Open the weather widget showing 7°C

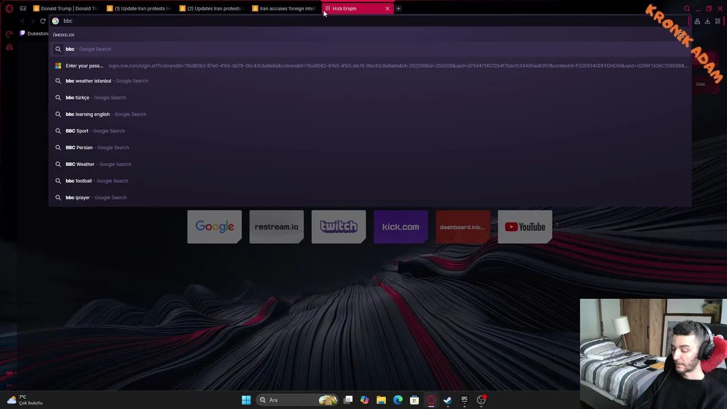[25, 400]
